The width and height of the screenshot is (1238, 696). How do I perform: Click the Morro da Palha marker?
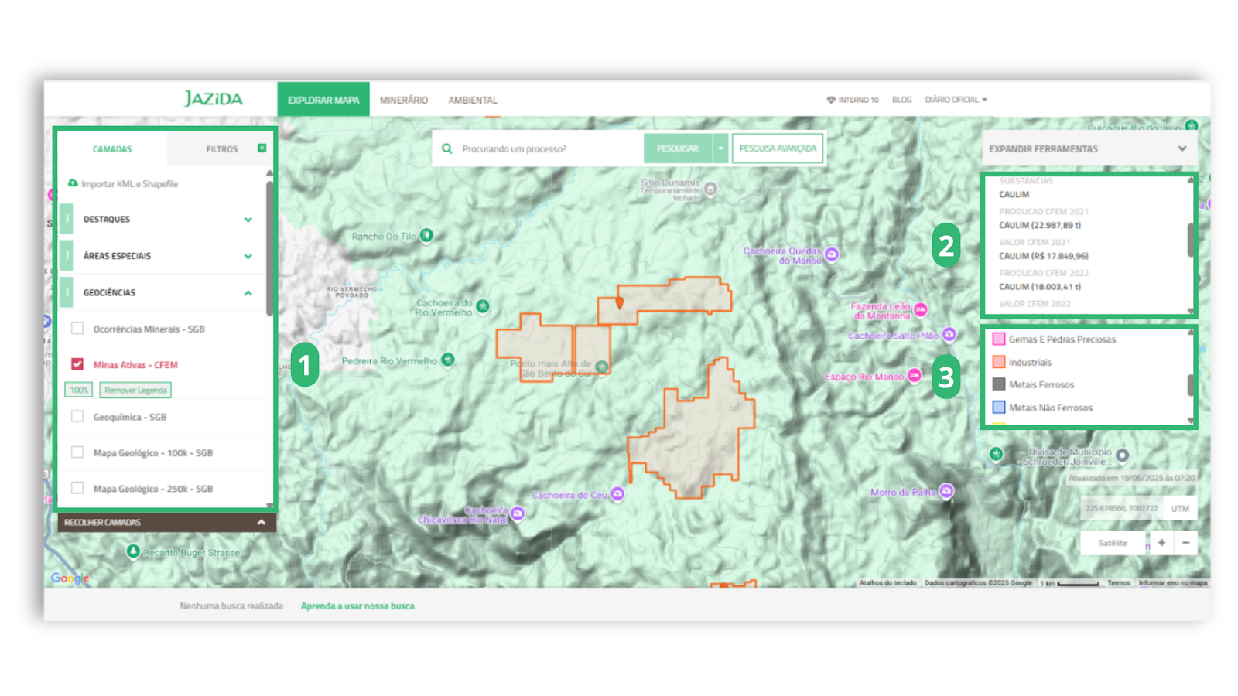tap(947, 490)
